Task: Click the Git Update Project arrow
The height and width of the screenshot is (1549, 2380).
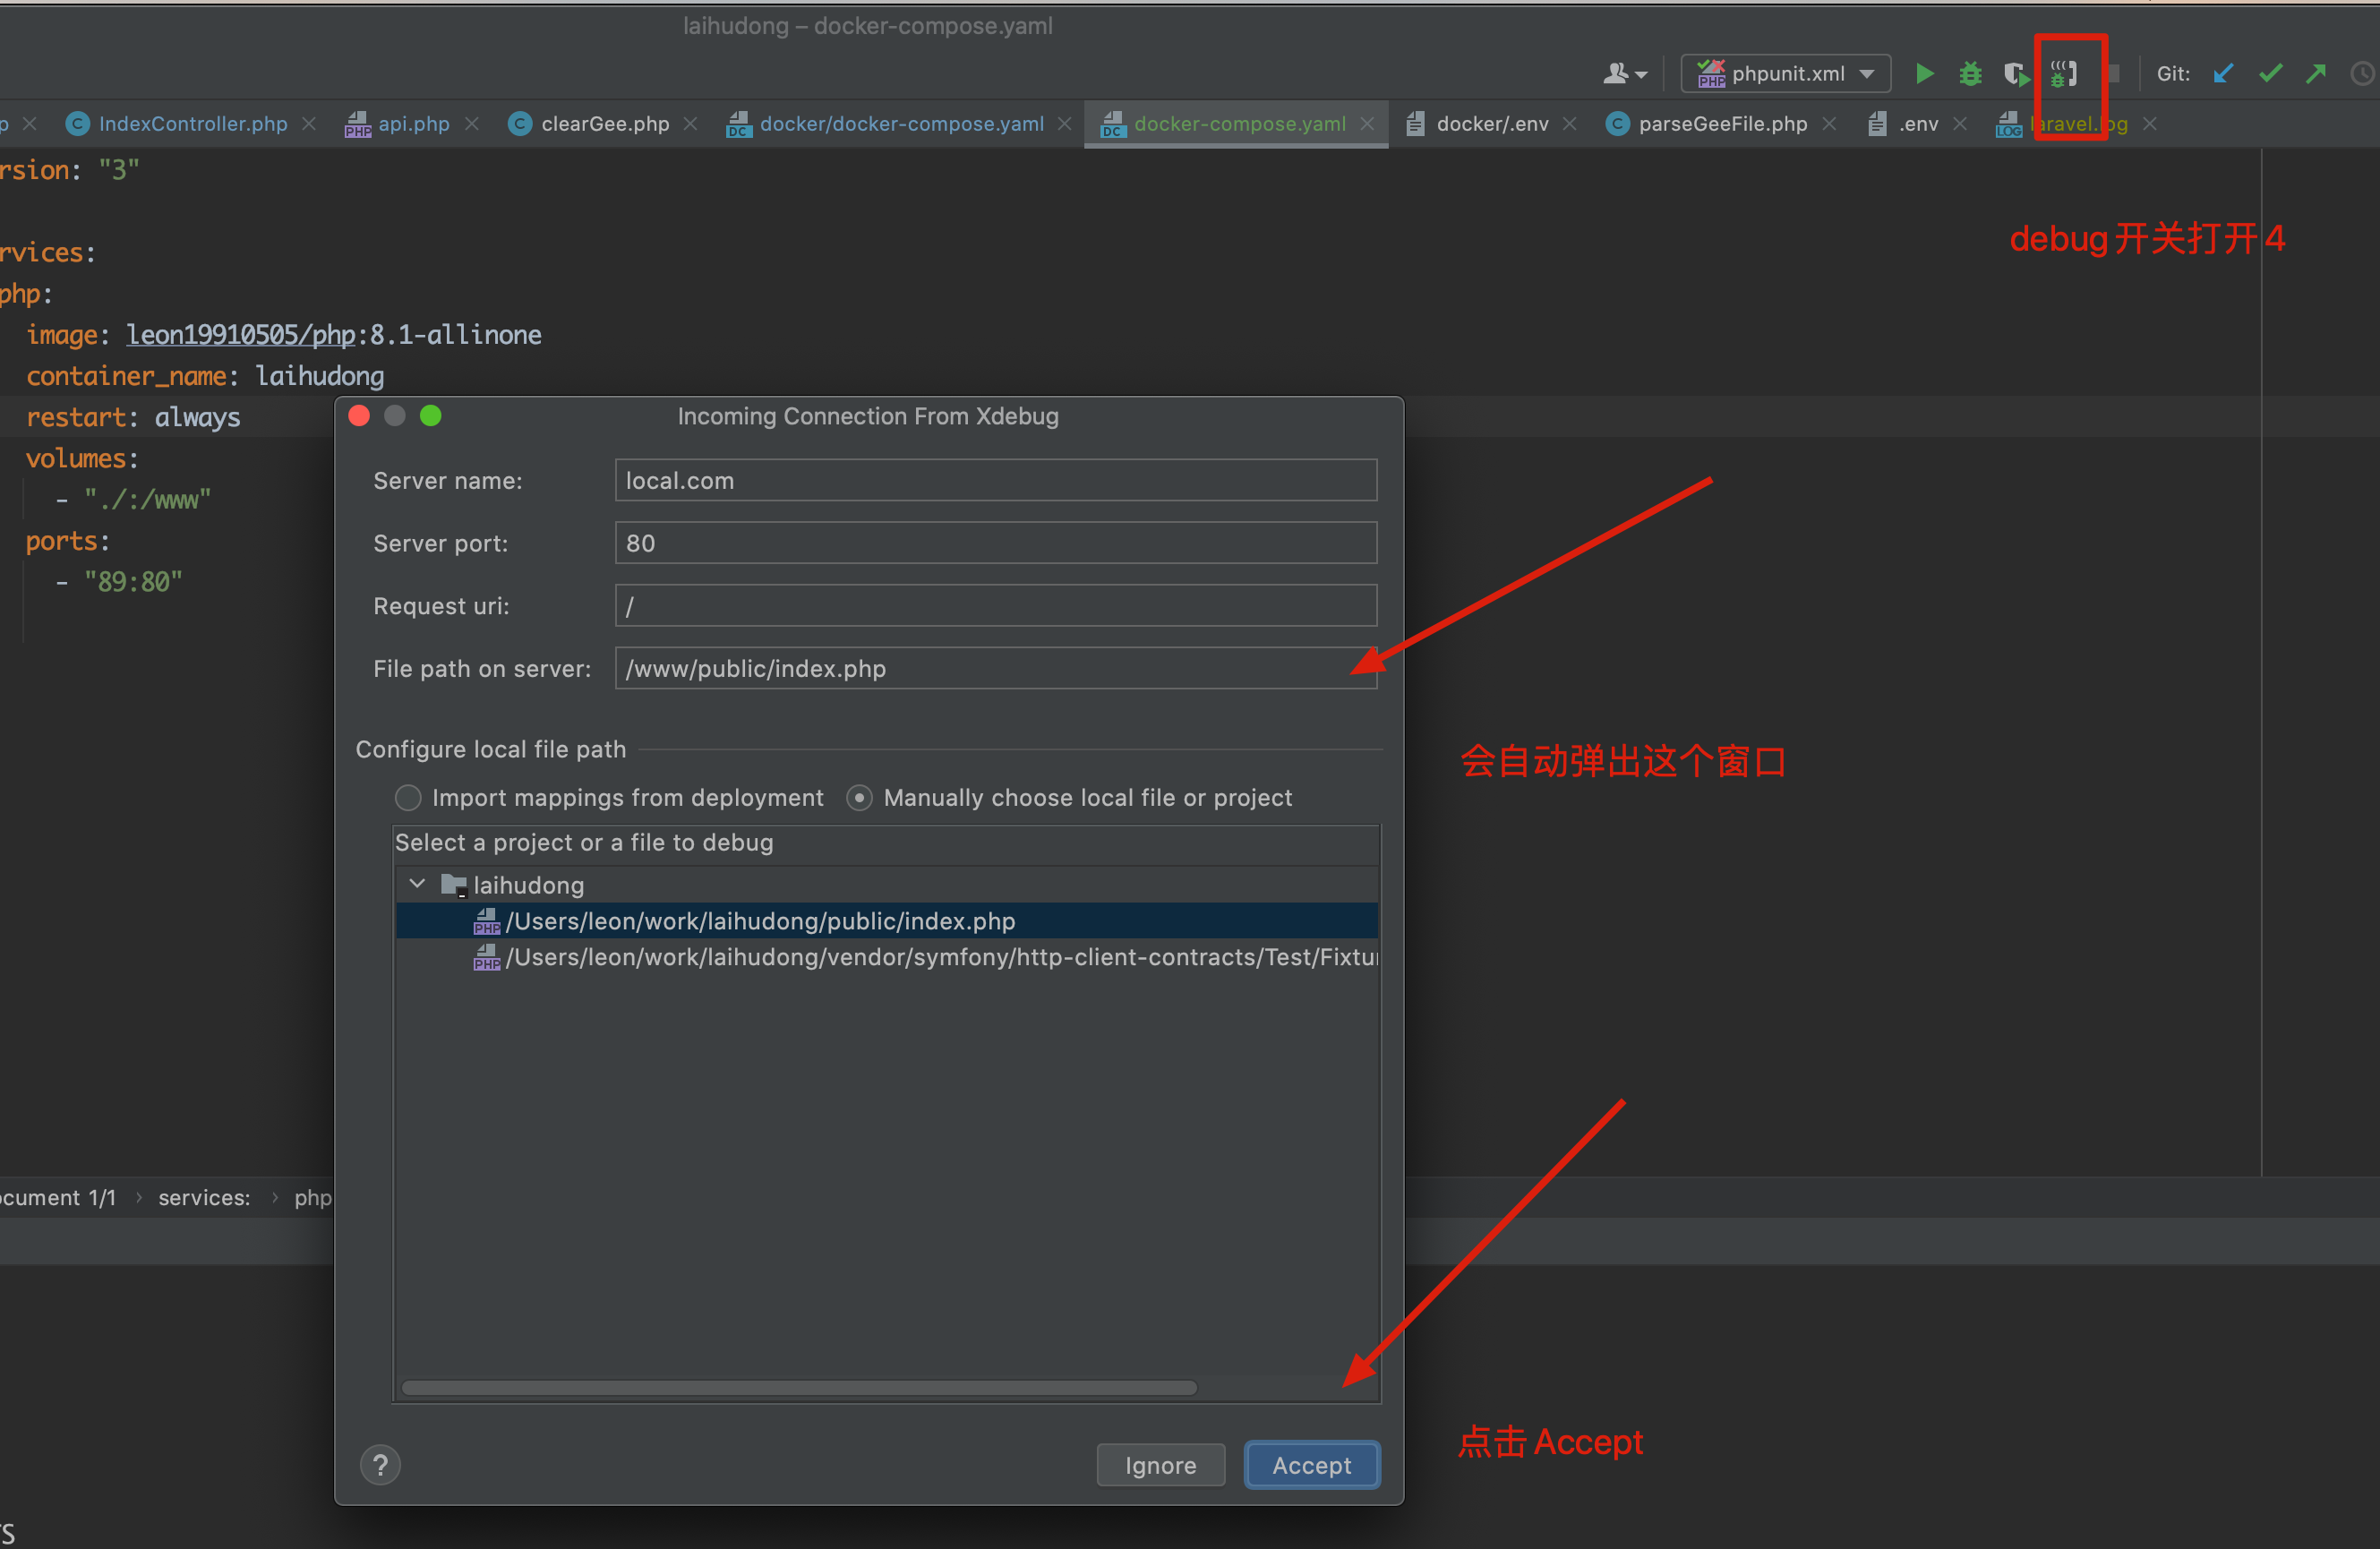Action: coord(2223,73)
